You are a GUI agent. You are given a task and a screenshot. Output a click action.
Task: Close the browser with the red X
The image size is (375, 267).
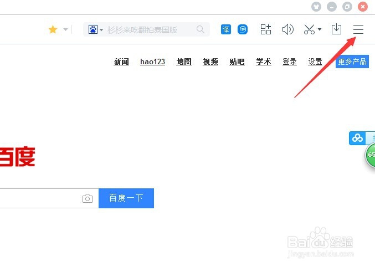[x=363, y=7]
